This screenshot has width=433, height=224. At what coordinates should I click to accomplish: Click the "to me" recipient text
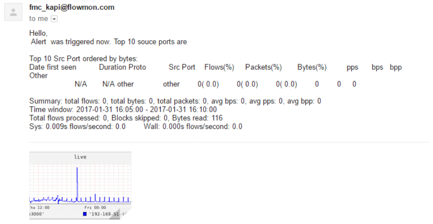click(x=38, y=19)
